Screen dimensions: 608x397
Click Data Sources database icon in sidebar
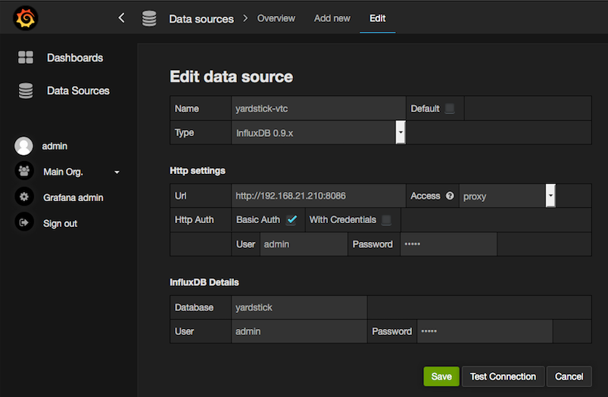click(26, 91)
